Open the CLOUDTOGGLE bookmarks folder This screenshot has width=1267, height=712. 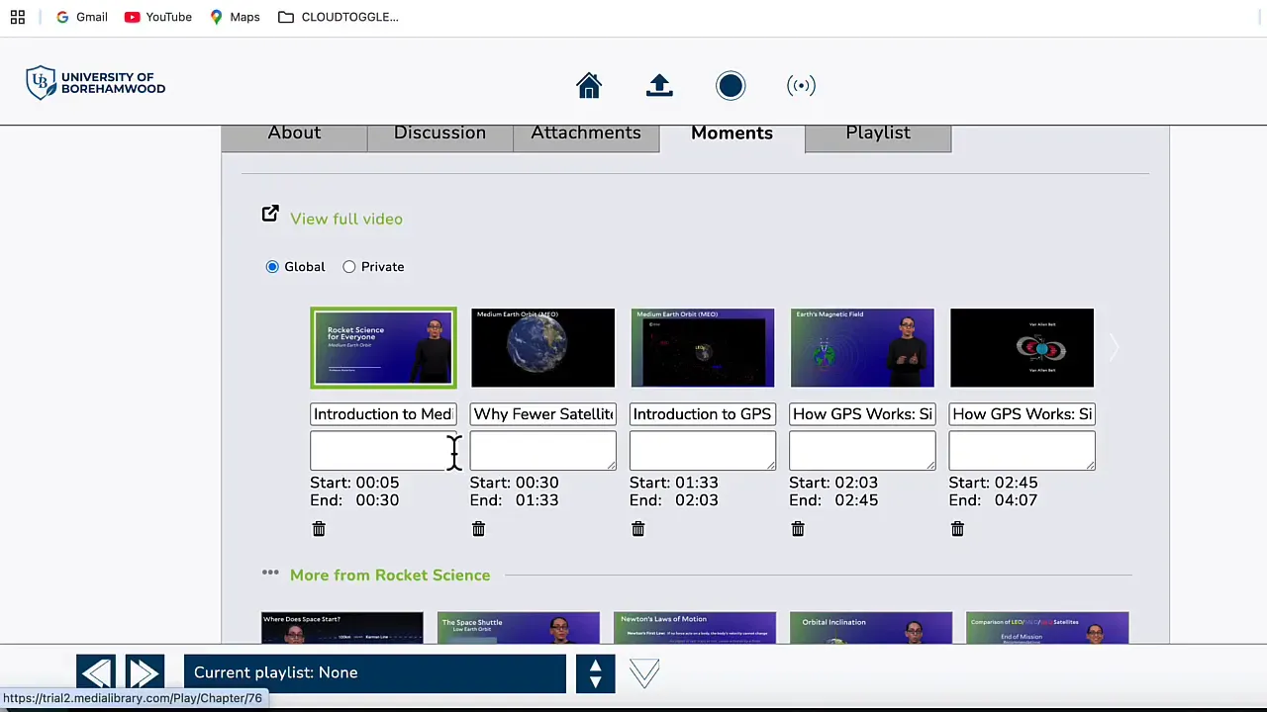339,17
